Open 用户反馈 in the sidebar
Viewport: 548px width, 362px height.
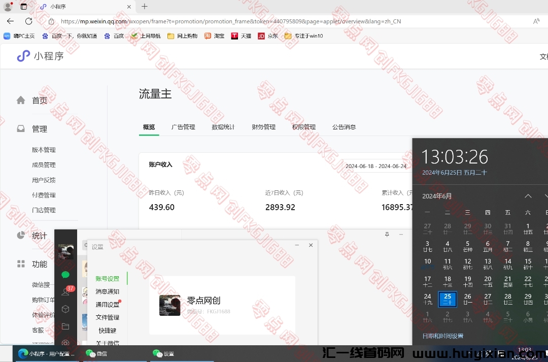tap(44, 180)
